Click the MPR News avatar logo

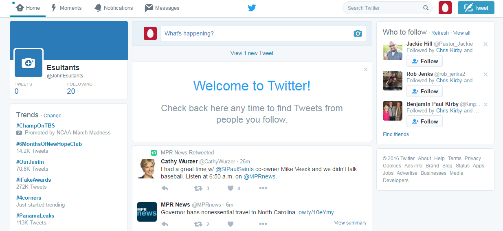(x=147, y=212)
